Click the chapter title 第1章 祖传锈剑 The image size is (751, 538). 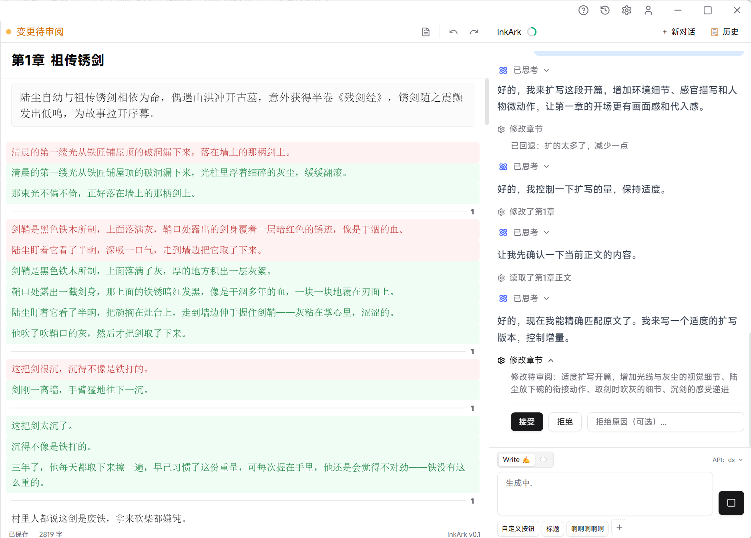point(58,60)
